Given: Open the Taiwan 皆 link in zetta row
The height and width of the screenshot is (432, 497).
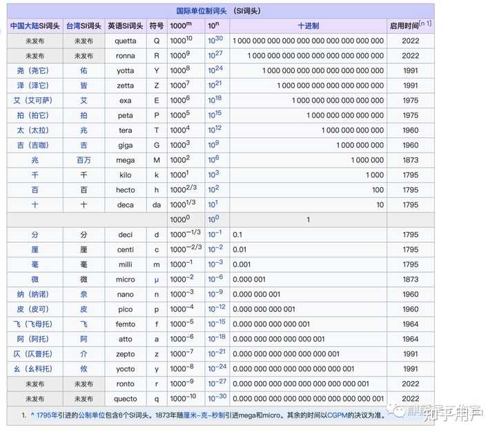Looking at the screenshot, I should pyautogui.click(x=84, y=86).
